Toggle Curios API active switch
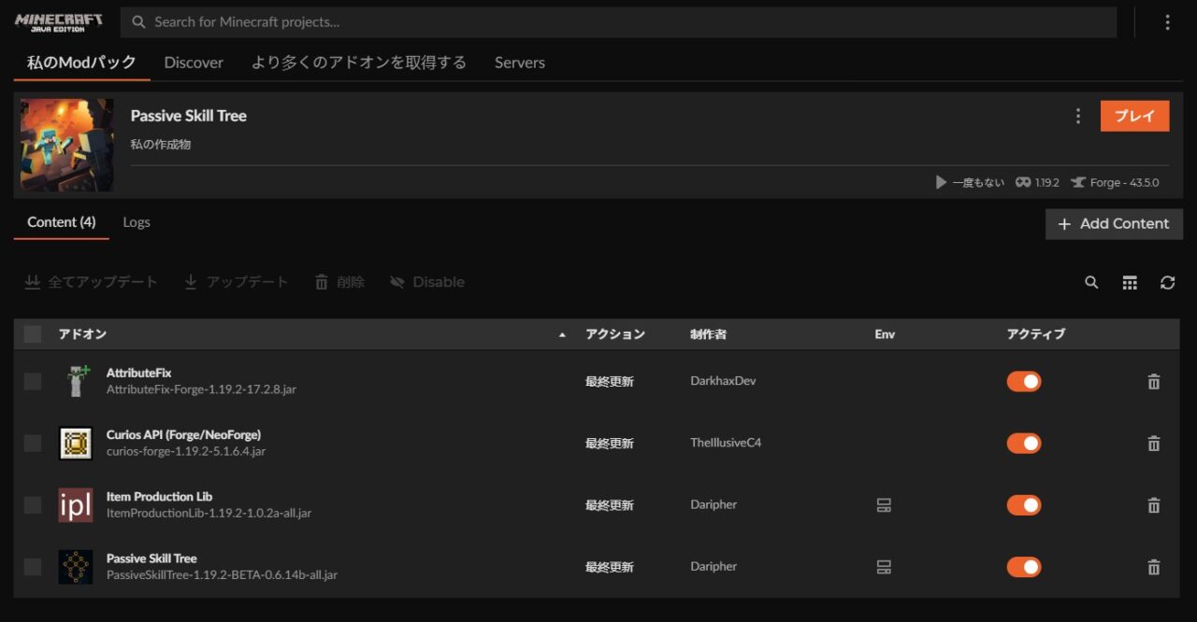1197x622 pixels. pos(1024,443)
